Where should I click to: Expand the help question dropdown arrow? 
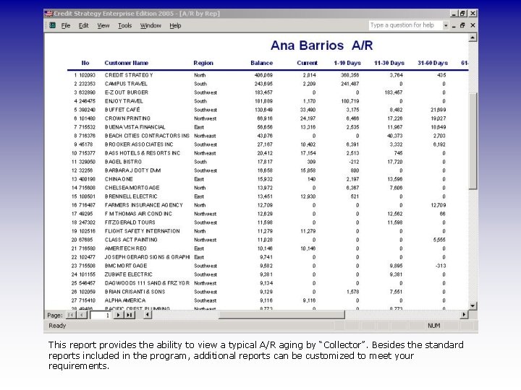click(x=446, y=25)
